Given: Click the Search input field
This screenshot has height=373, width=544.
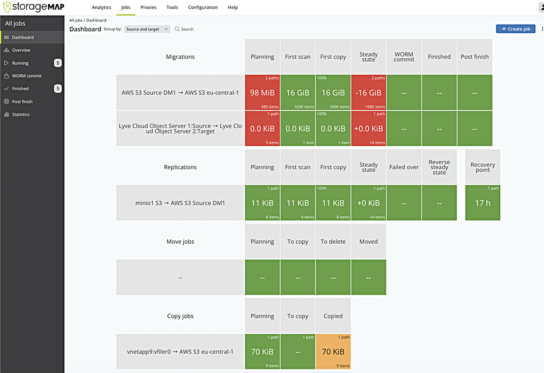Looking at the screenshot, I should pyautogui.click(x=187, y=29).
